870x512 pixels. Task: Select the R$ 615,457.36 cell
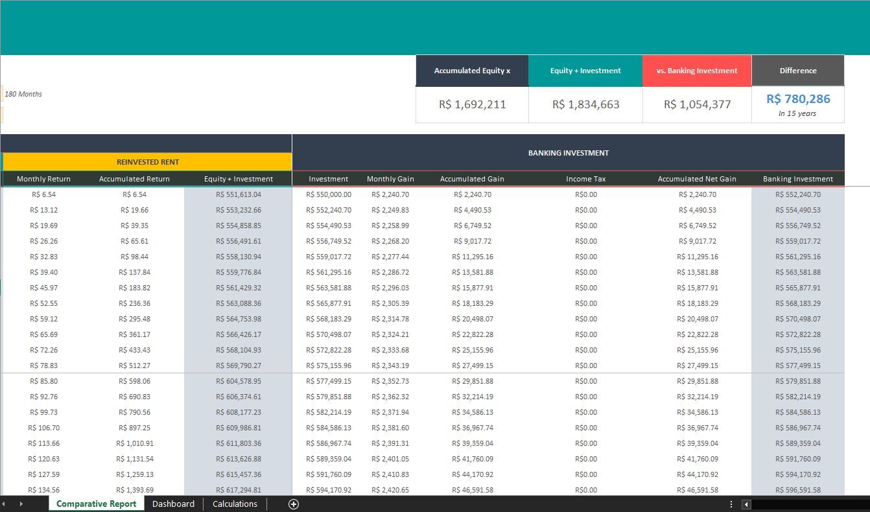[239, 474]
